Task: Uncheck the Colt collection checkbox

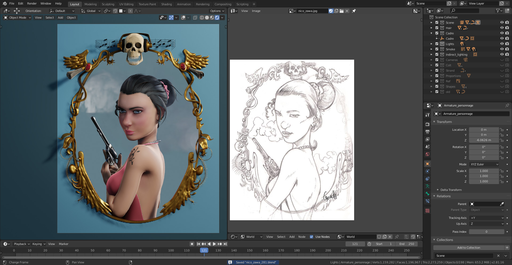Action: click(437, 65)
